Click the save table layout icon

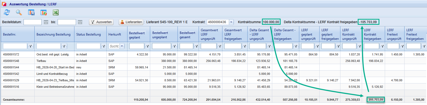tap(31, 12)
